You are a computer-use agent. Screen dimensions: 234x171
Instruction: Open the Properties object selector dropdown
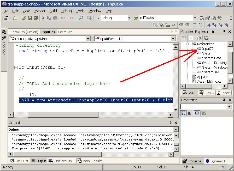tap(230, 107)
